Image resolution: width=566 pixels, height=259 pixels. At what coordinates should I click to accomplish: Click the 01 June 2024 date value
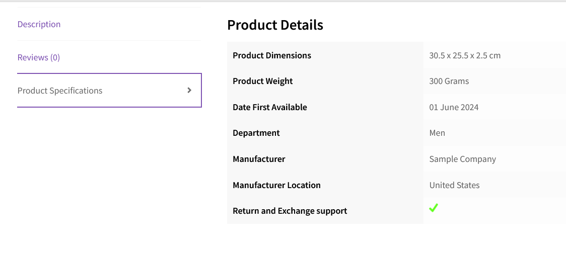454,107
